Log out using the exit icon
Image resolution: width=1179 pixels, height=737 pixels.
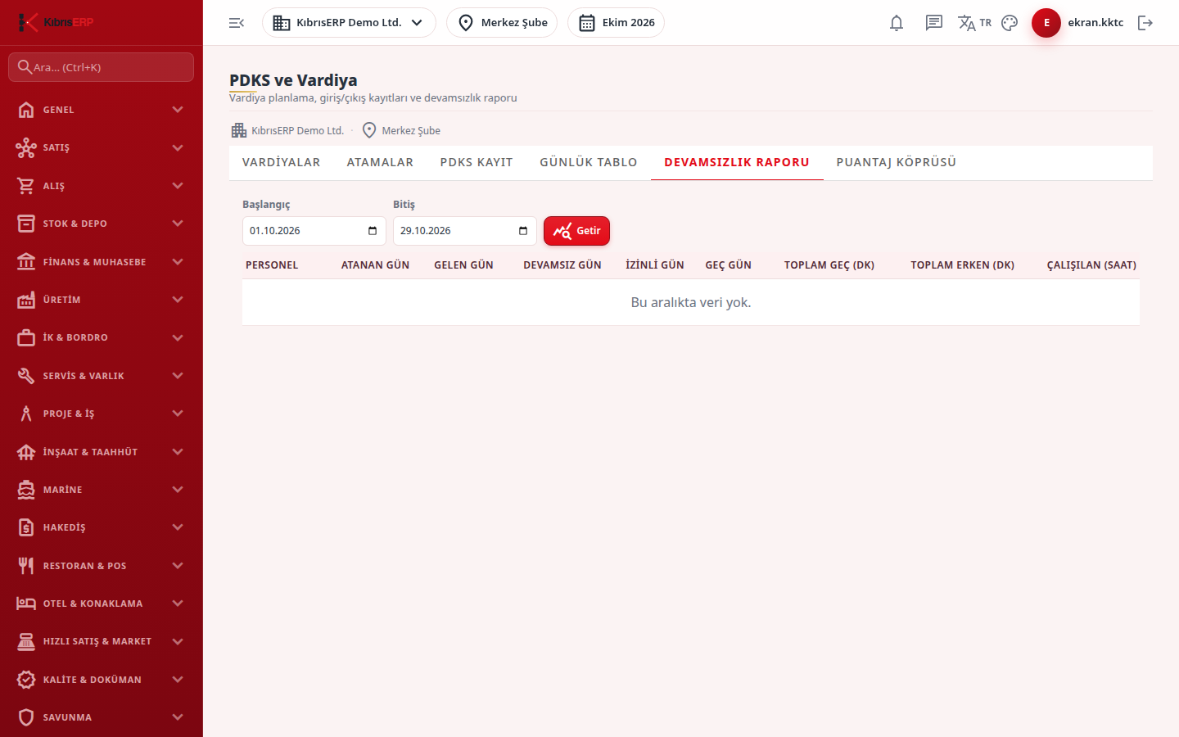(1145, 23)
